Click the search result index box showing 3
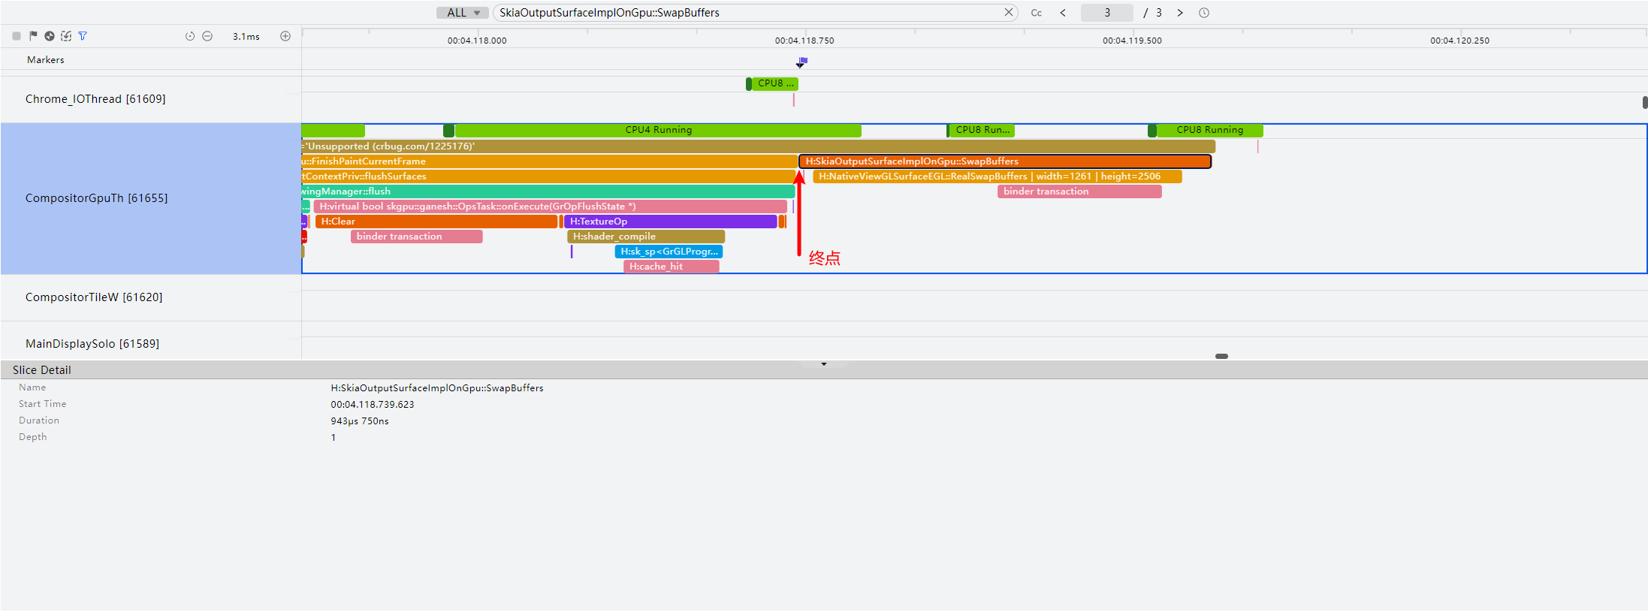The width and height of the screenshot is (1648, 612). point(1107,13)
